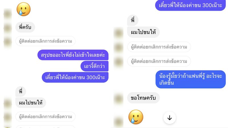
Task: Tap the avatar next to 'ผมไปขนให้' in the left screenshot
Action: pos(8,103)
